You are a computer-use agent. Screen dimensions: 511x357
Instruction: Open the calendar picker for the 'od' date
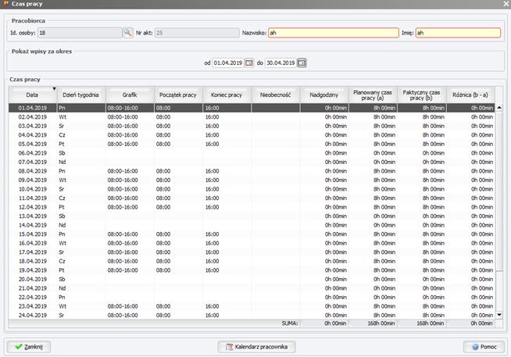249,62
